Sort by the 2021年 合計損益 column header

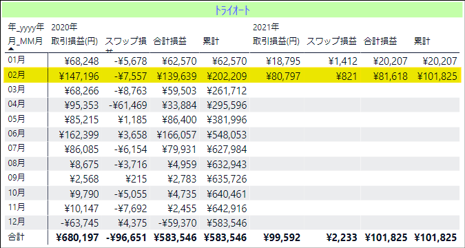[x=380, y=41]
